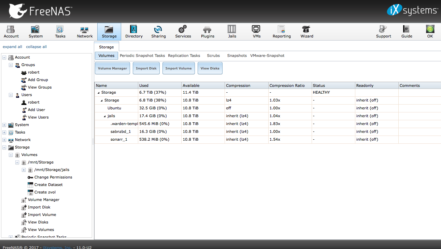This screenshot has height=249, width=441.
Task: Click the Change Permissions key icon
Action: click(x=30, y=177)
